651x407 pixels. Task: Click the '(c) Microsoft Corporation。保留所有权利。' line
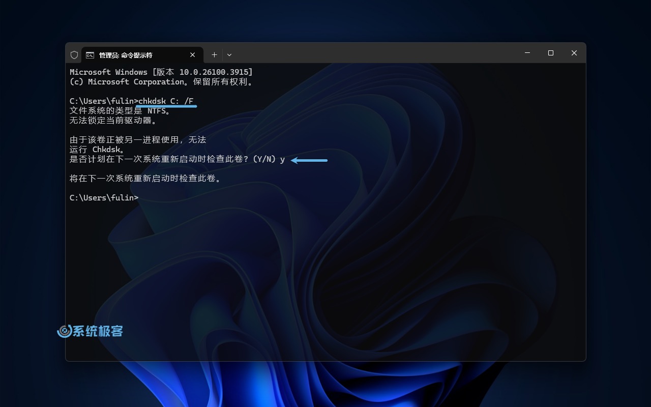pyautogui.click(x=161, y=82)
